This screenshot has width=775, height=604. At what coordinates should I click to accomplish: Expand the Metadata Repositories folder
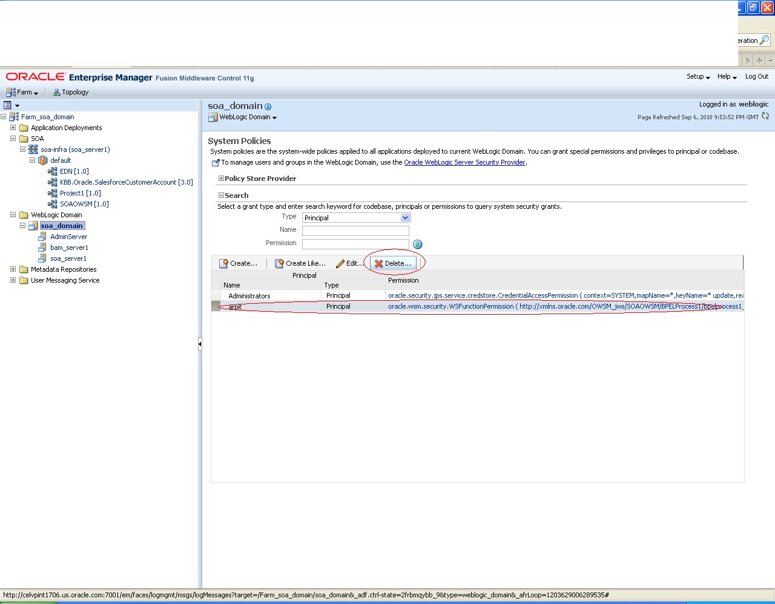(x=13, y=269)
